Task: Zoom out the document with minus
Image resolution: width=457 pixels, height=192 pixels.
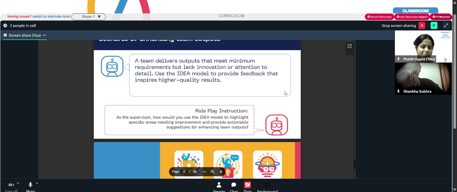Action: click(x=204, y=171)
